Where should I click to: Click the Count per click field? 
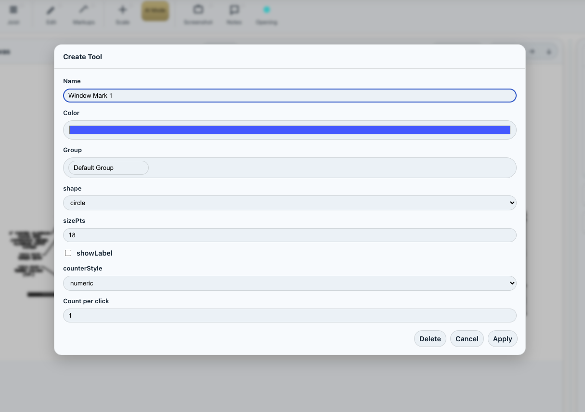tap(289, 316)
